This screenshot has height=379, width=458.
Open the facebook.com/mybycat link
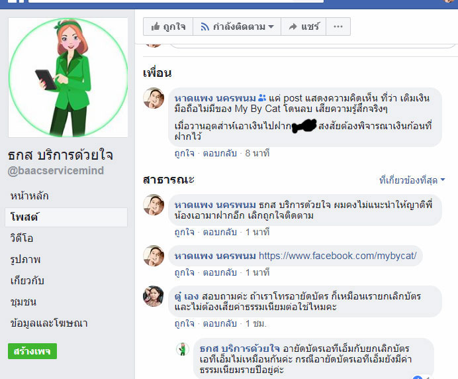point(338,256)
